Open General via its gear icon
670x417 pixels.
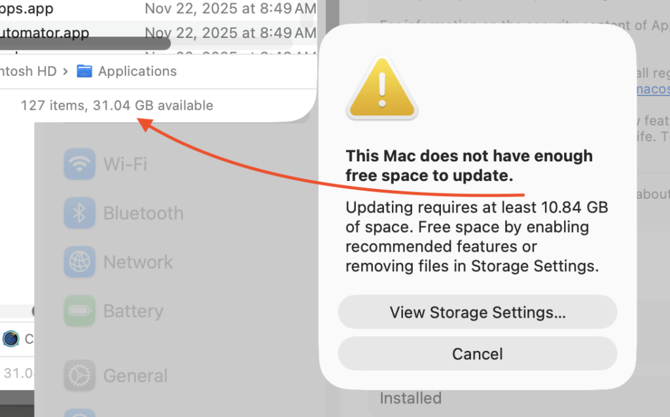coord(79,376)
